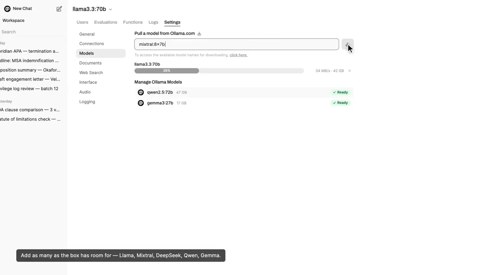Click the Ready status badge for qwen2.5:72b
489x275 pixels.
[x=340, y=92]
